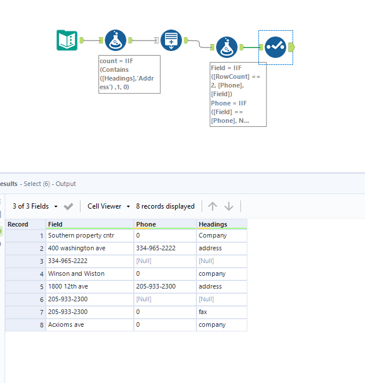365x383 pixels.
Task: Click the up arrow navigation icon
Action: point(213,206)
